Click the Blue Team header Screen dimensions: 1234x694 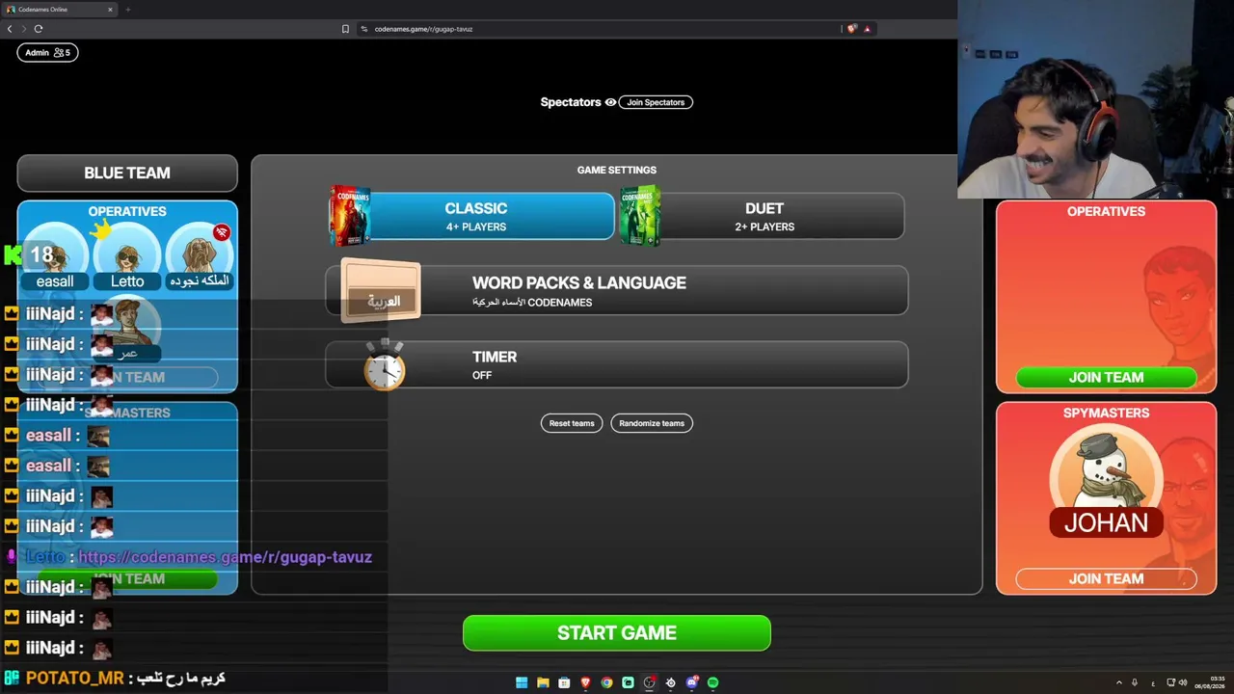[127, 173]
